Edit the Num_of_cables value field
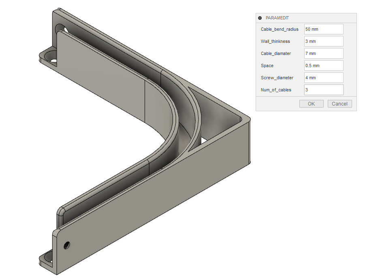This screenshot has height=279, width=365. click(324, 90)
